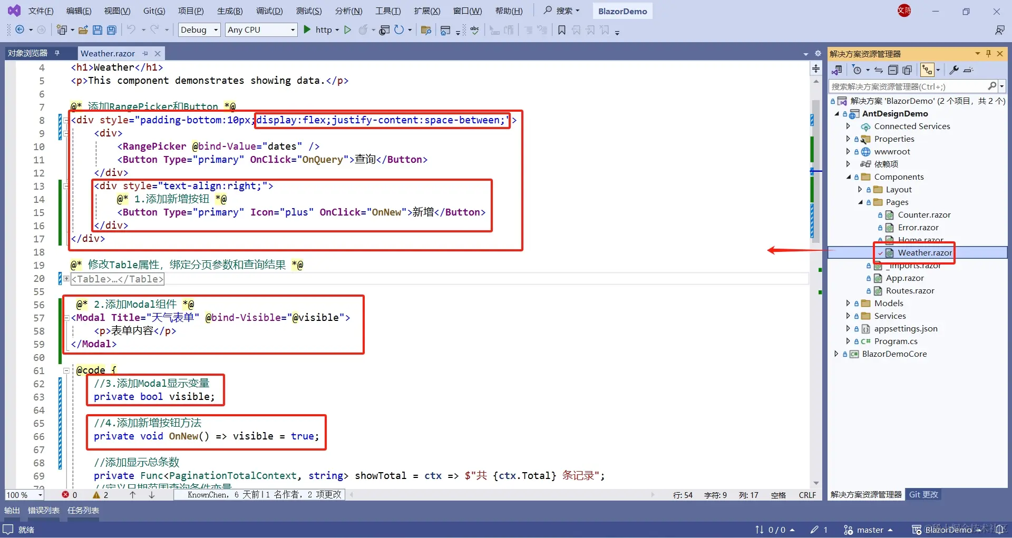The width and height of the screenshot is (1012, 538).
Task: Expand the Connected Services node
Action: 848,126
